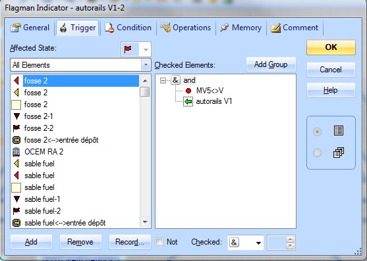Click the General tab icon

[x=16, y=28]
